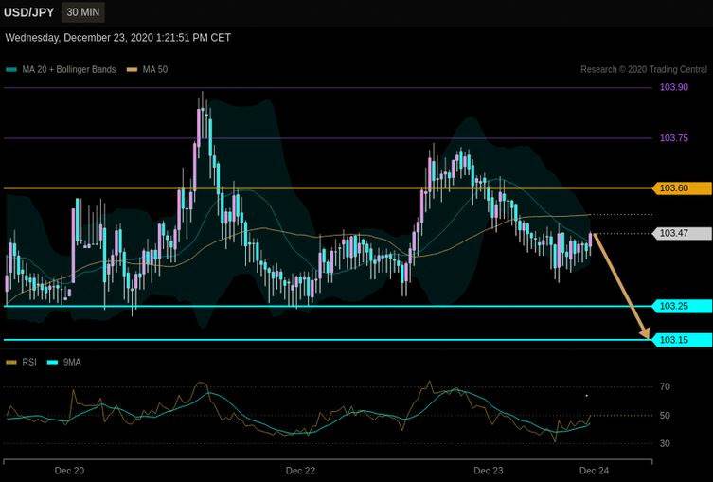Click the 103.90 resistance level label

(674, 87)
